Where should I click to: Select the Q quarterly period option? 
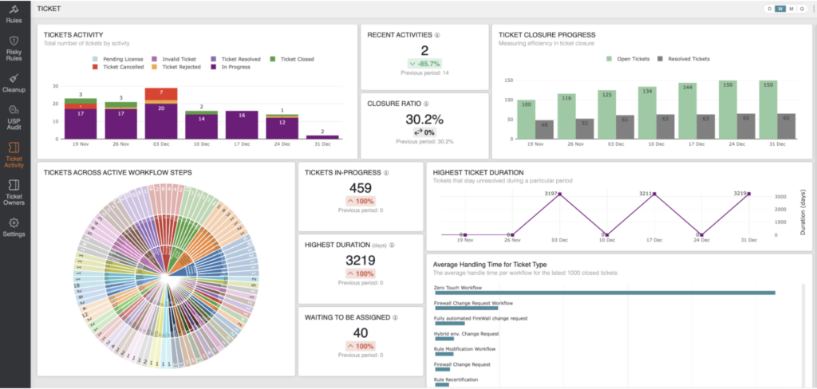point(801,9)
